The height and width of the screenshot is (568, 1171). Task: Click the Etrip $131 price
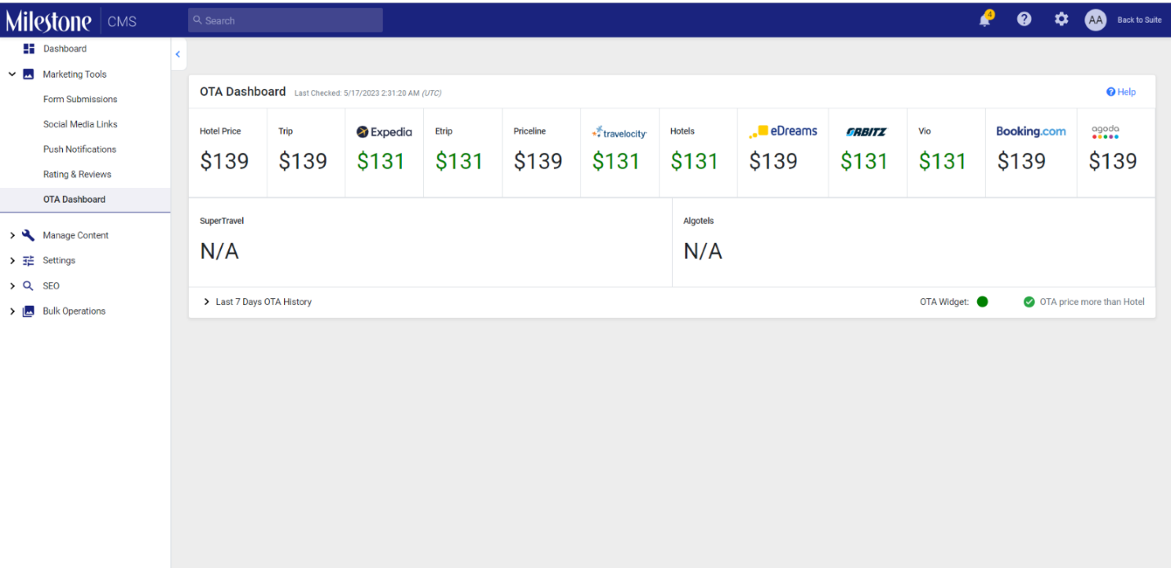tap(459, 161)
